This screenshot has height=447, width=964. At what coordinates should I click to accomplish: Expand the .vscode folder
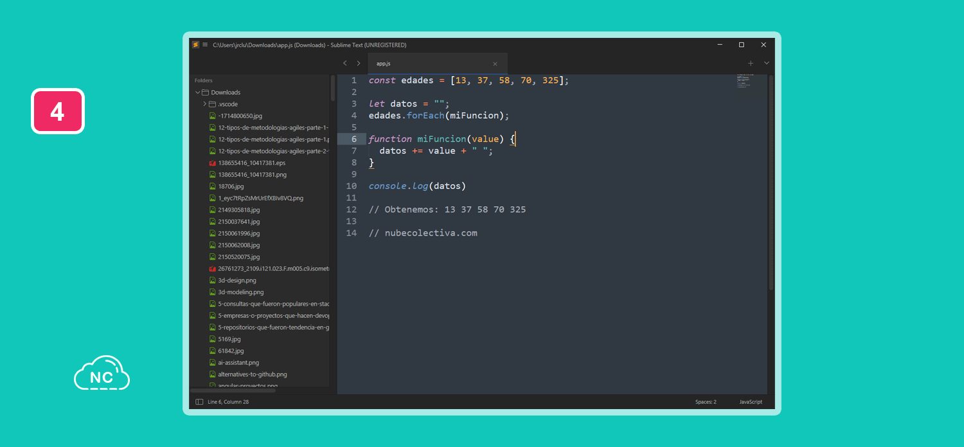205,104
